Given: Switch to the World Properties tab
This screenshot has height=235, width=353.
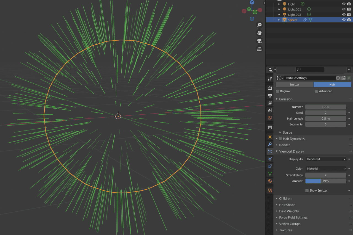Looking at the screenshot, I should 270,117.
